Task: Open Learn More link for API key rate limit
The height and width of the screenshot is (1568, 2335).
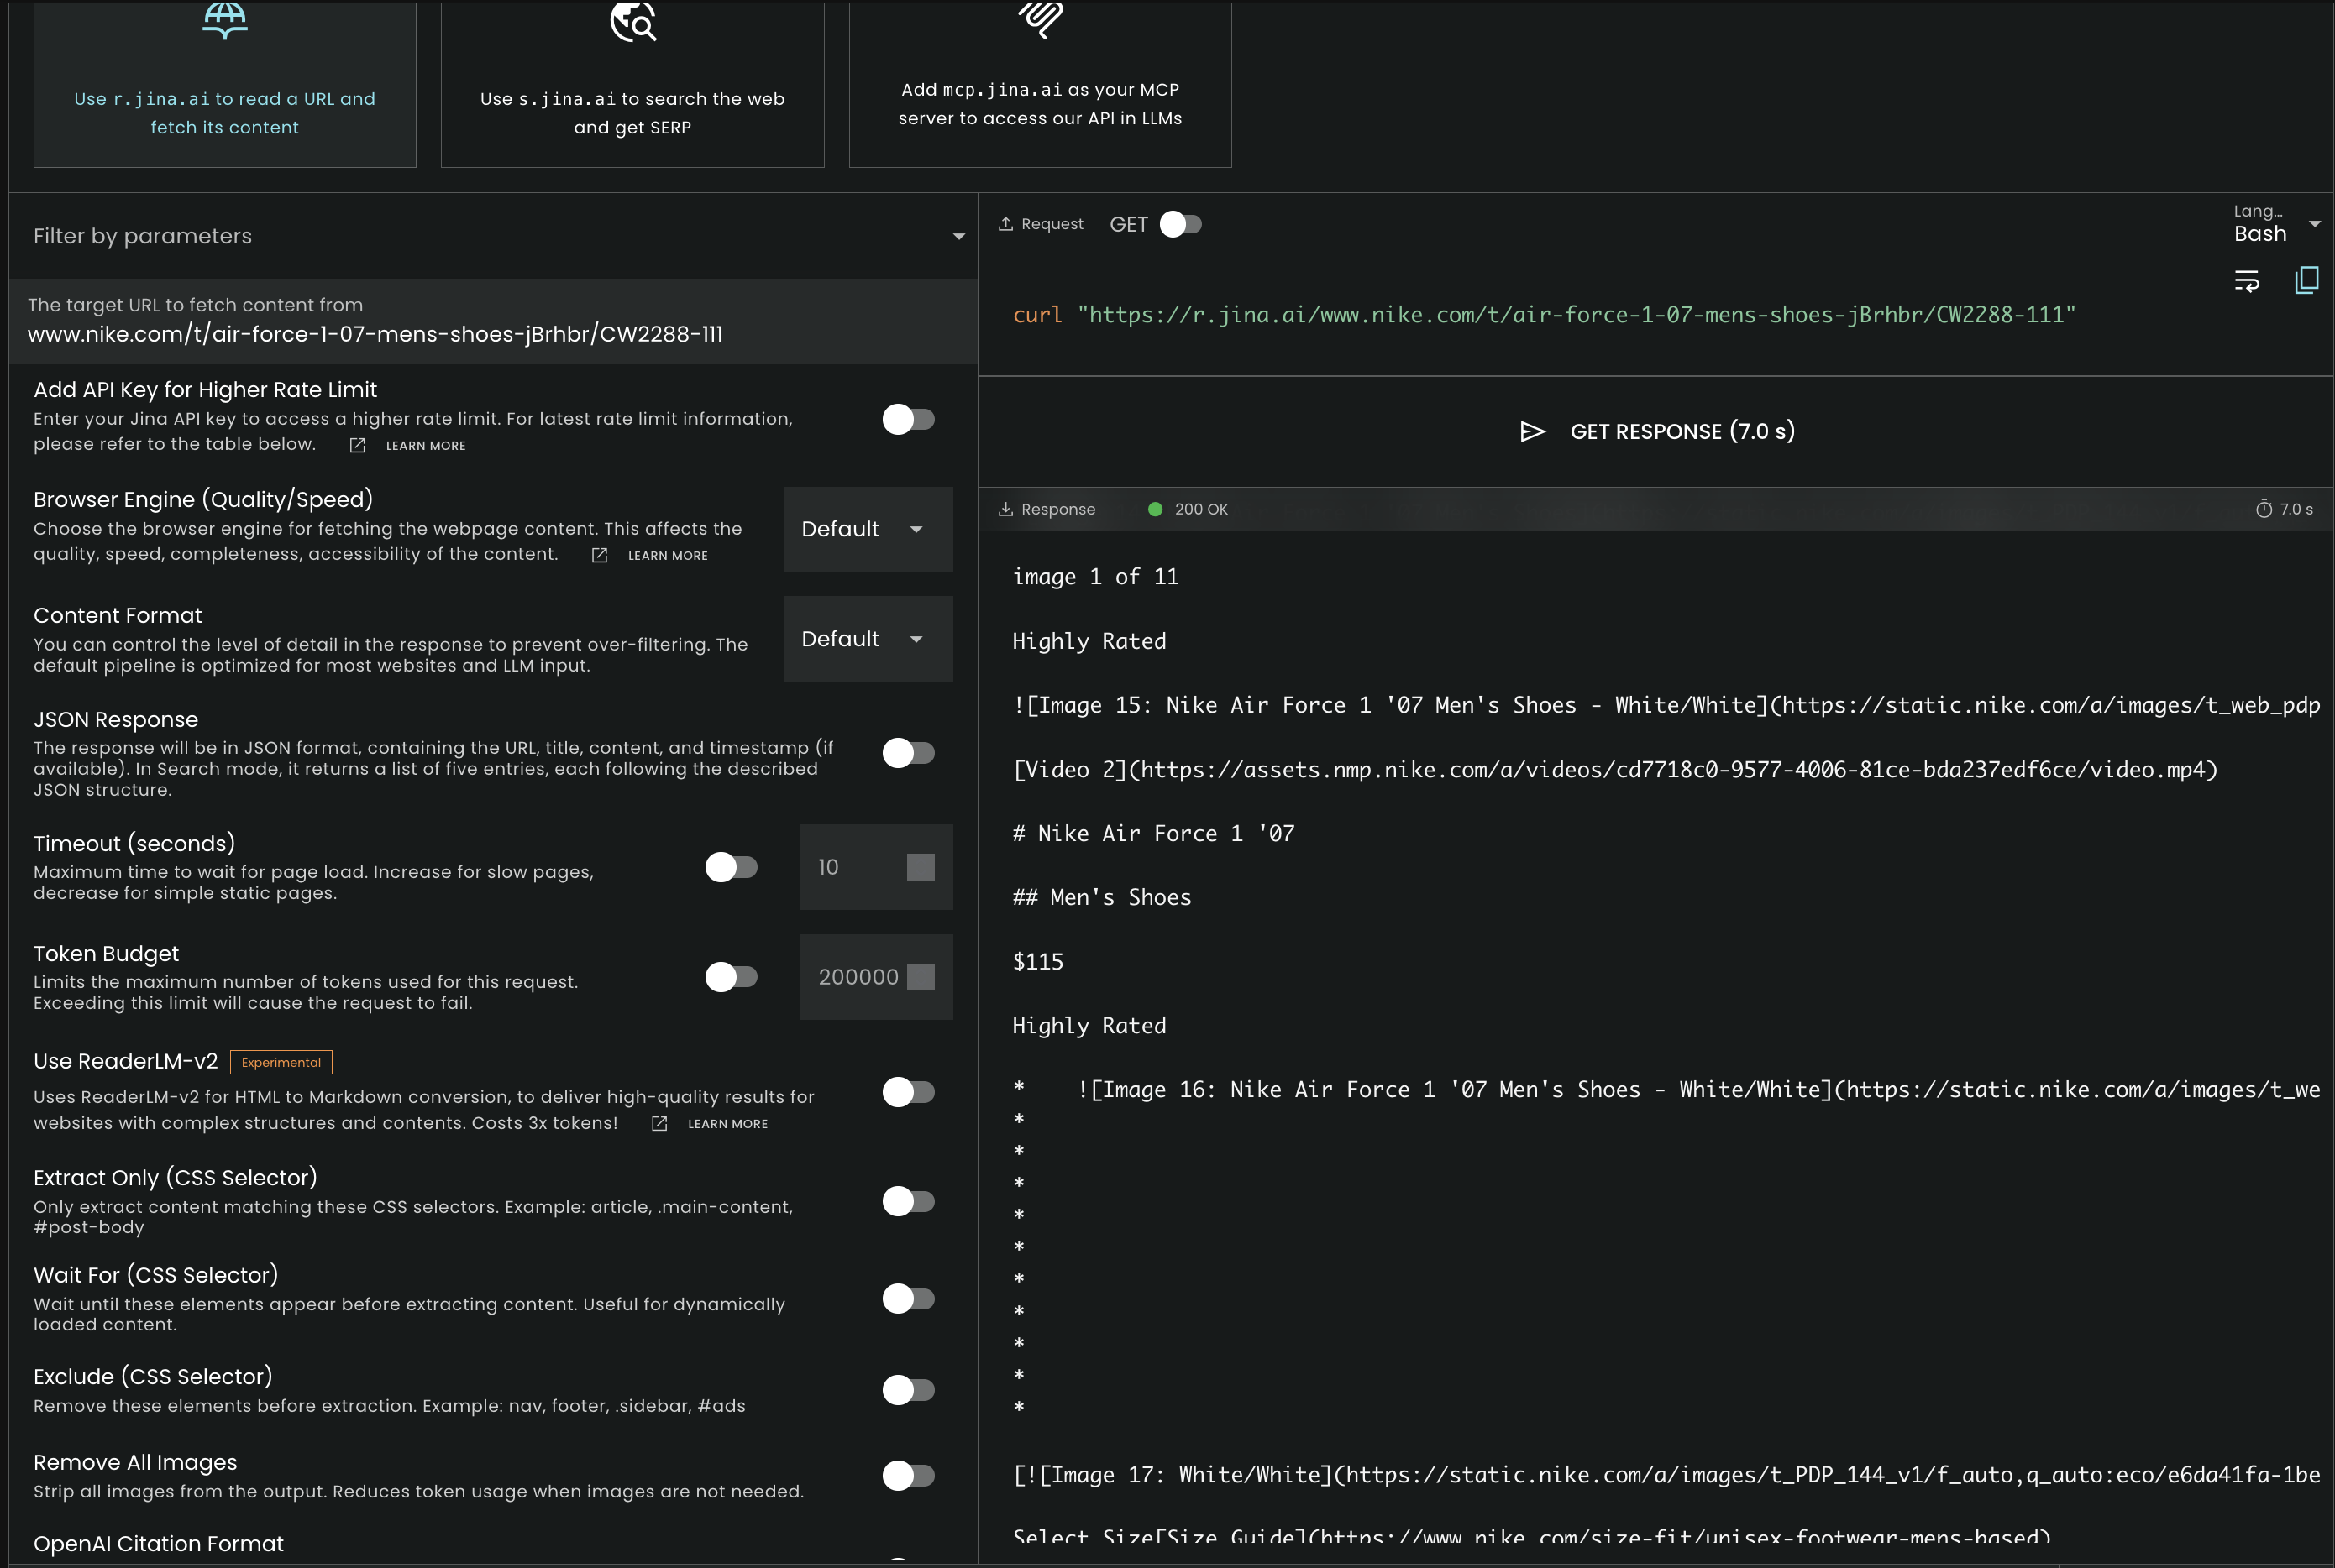Action: (425, 446)
